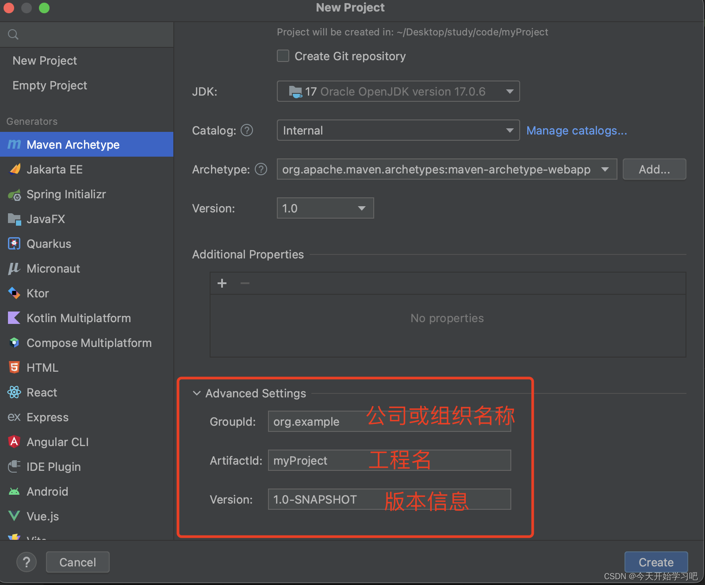Click the JavaFX folder icon

tap(14, 219)
